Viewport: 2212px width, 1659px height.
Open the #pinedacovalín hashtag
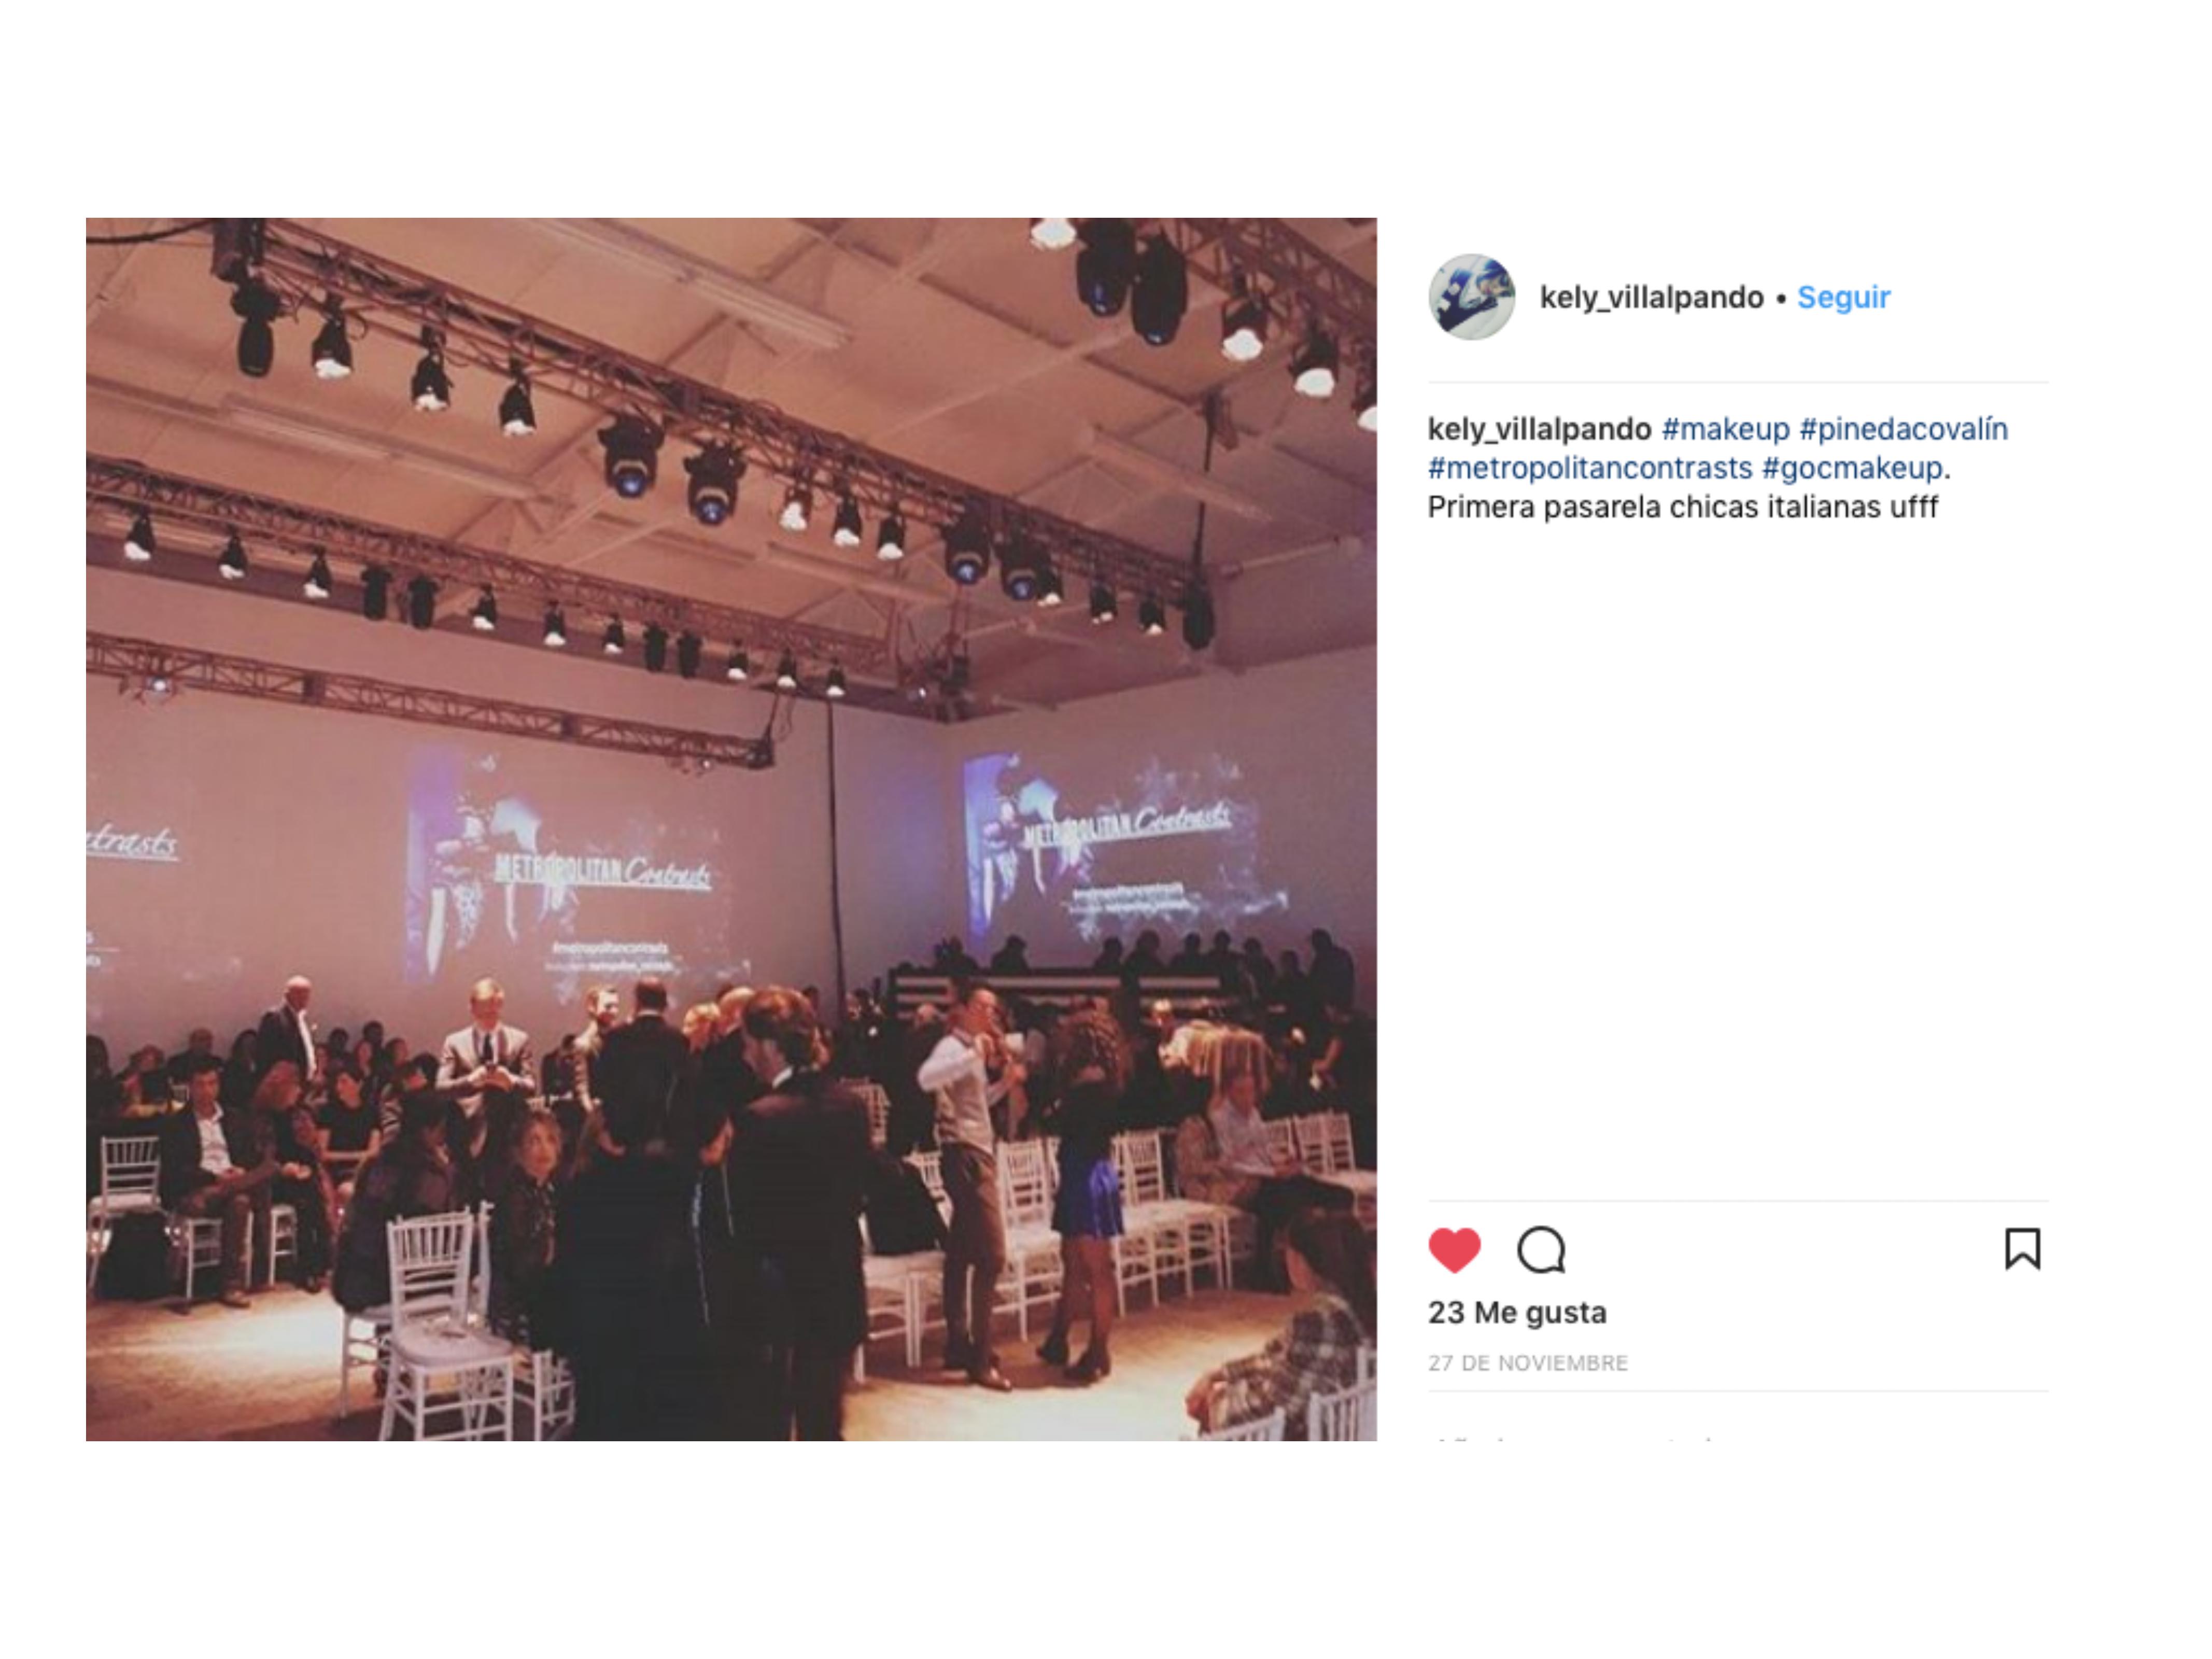coord(1903,429)
